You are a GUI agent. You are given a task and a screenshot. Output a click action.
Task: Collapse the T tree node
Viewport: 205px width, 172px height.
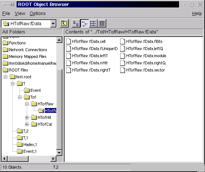(x=12, y=84)
